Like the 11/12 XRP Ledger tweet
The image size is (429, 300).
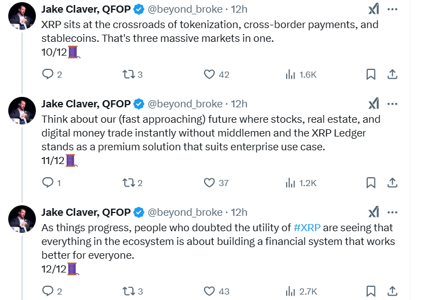210,183
